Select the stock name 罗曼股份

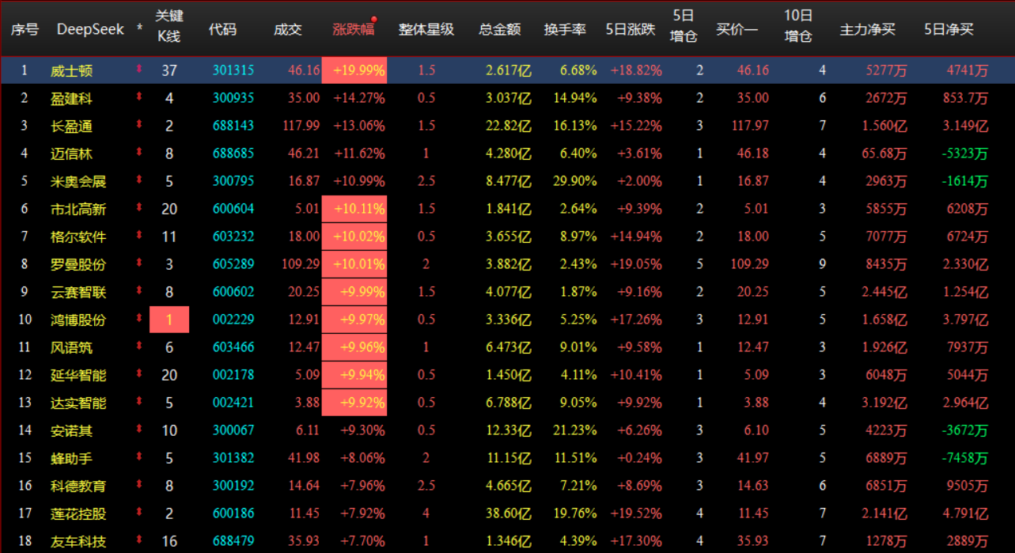[x=78, y=264]
